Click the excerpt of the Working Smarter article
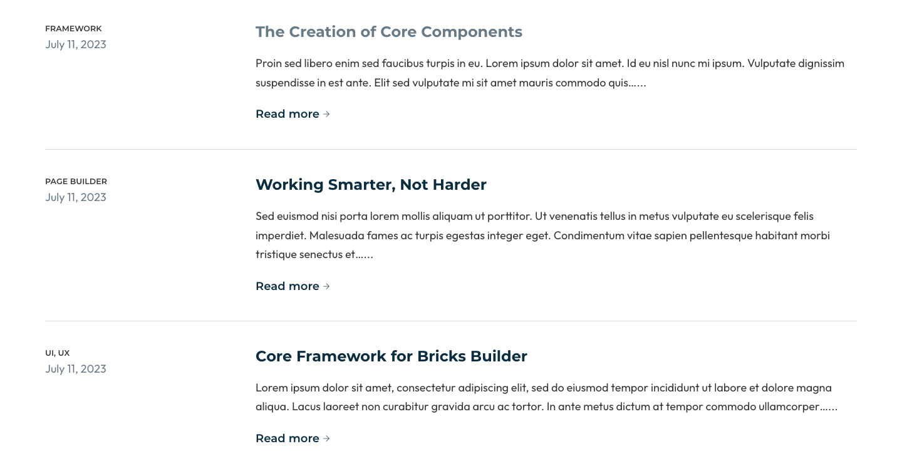Screen dimensions: 902x471 pos(542,235)
